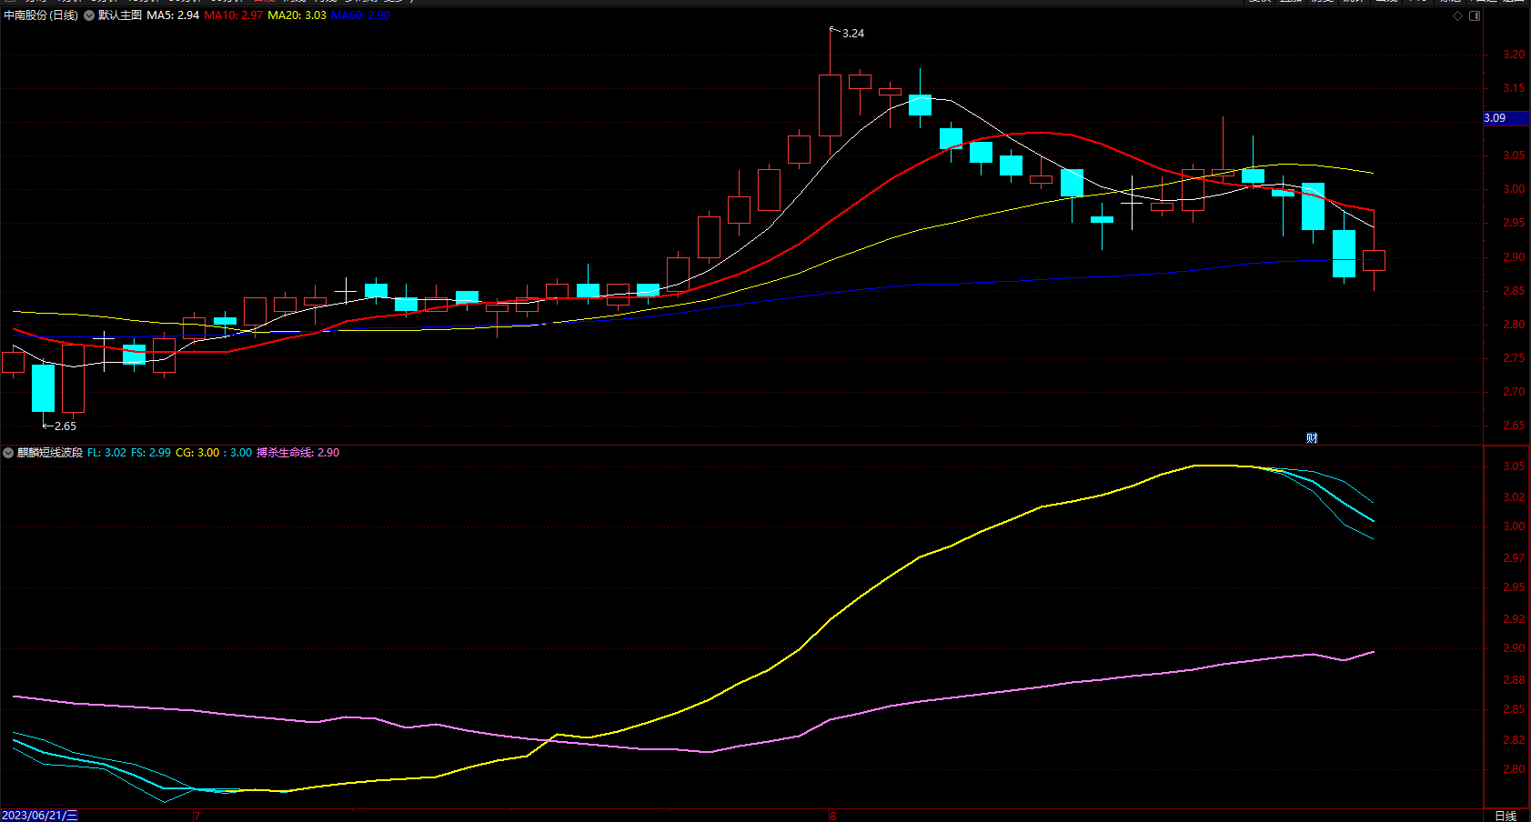Screen dimensions: 1531x822
Task: Click the 日线 period label at bottom right
Action: tap(1506, 816)
